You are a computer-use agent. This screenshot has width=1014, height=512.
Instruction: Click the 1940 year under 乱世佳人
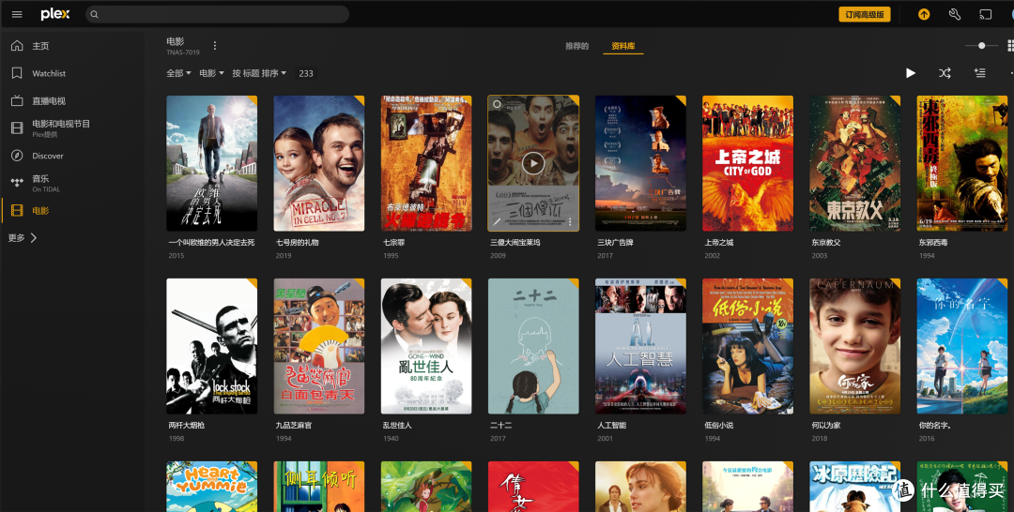(x=391, y=439)
